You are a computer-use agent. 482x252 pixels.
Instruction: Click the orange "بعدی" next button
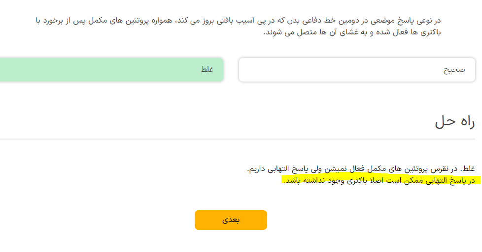pos(231,220)
